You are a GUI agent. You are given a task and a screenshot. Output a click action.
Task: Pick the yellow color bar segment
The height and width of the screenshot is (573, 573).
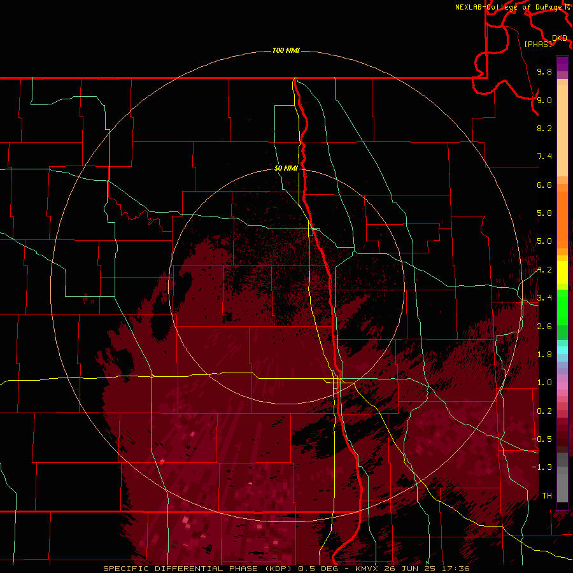562,272
